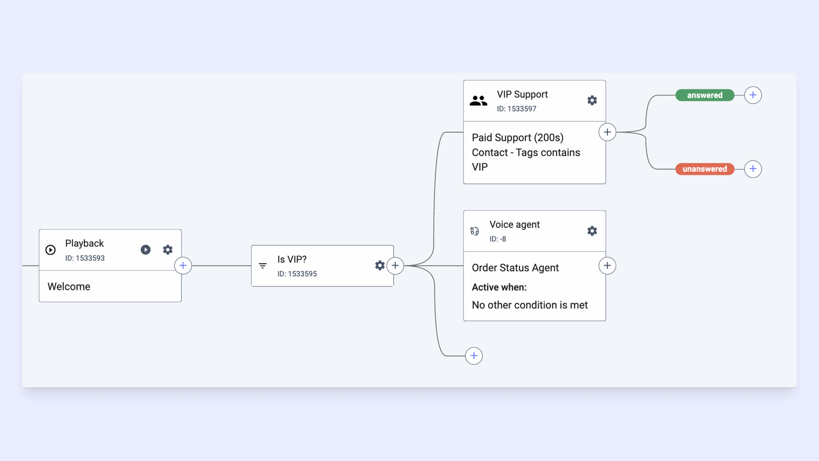
Task: Add branch from Is VIP? node
Action: pos(395,265)
